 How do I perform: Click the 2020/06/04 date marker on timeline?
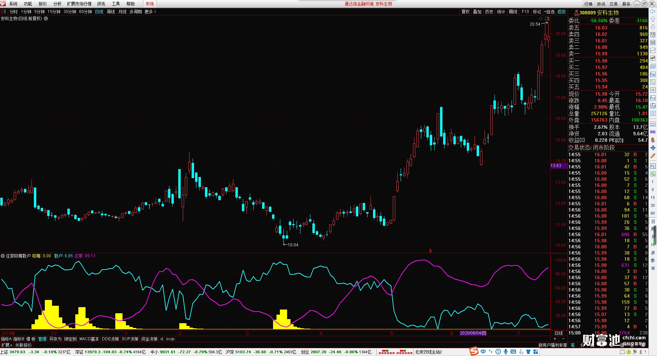point(473,333)
